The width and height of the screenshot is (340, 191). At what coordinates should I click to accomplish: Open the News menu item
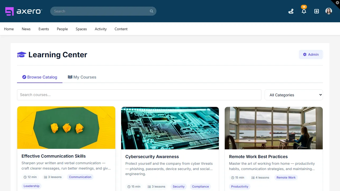[x=26, y=29]
